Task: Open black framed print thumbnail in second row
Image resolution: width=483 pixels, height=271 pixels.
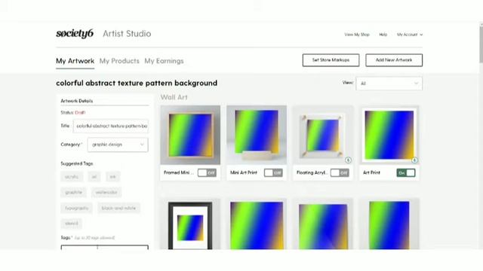Action: tap(190, 224)
